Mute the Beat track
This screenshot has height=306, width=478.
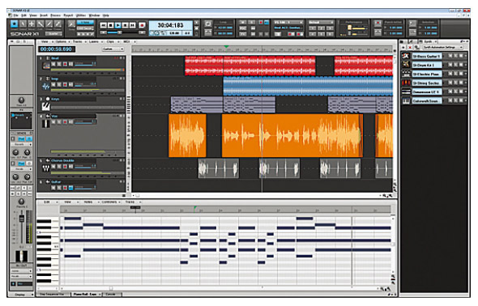point(53,64)
